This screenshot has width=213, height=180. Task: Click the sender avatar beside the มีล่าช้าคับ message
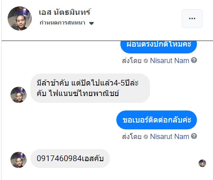(18, 95)
